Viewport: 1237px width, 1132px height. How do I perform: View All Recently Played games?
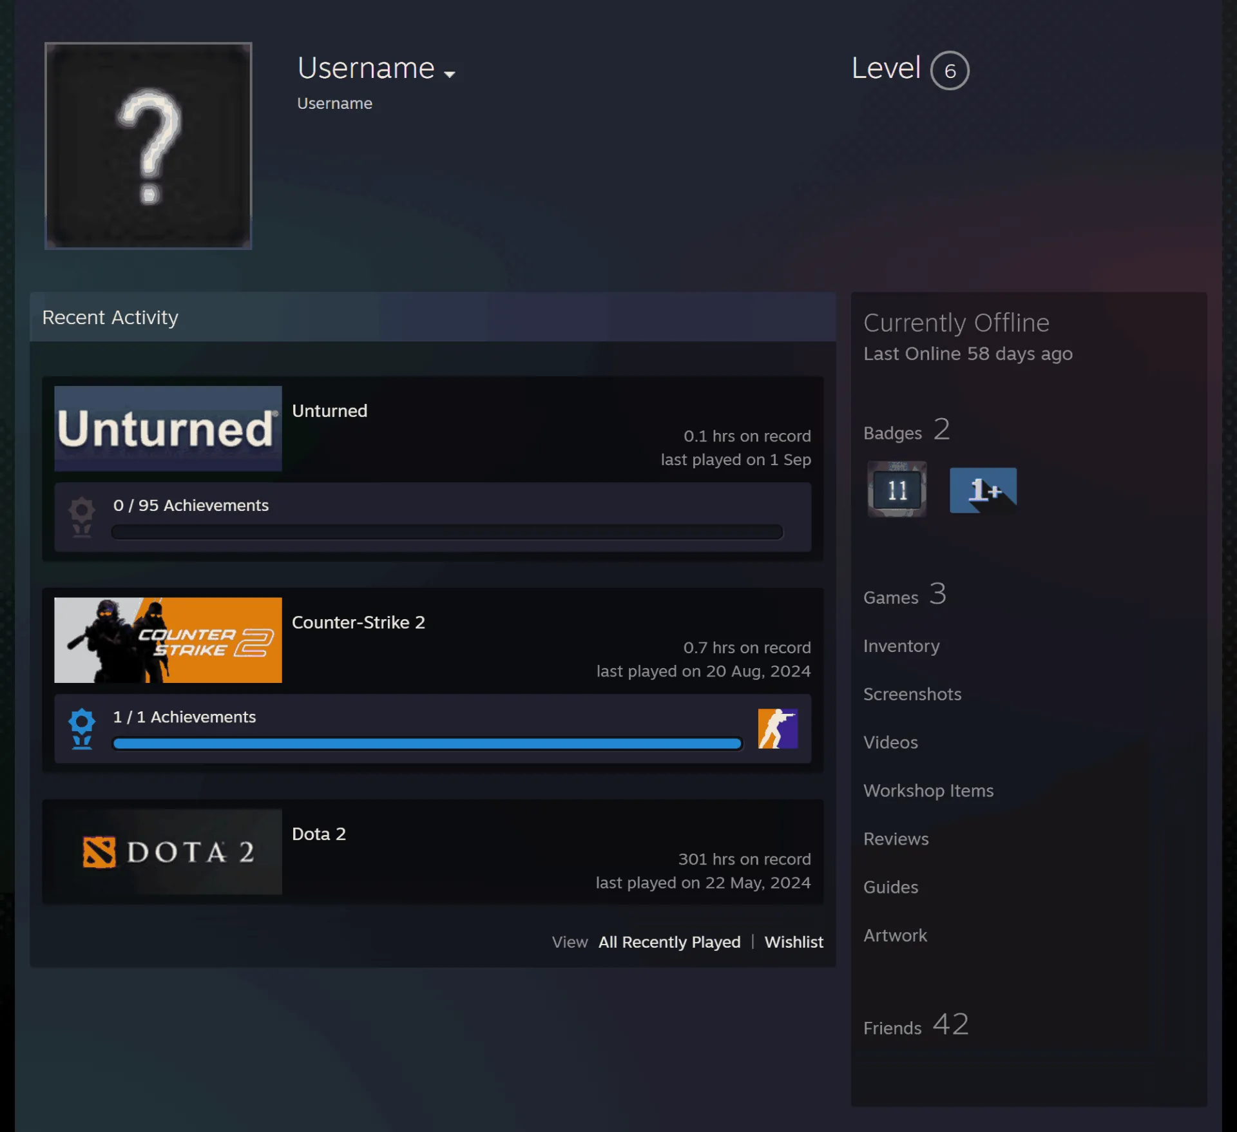click(x=669, y=942)
